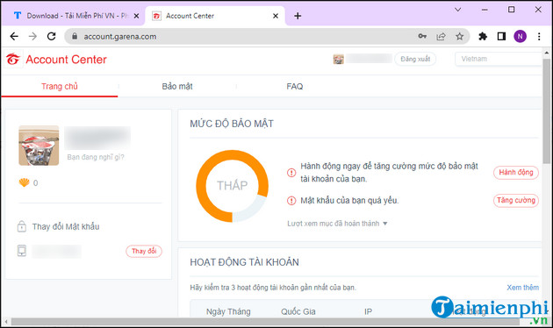Click warning icon beside Hành động ngay

[x=291, y=173]
